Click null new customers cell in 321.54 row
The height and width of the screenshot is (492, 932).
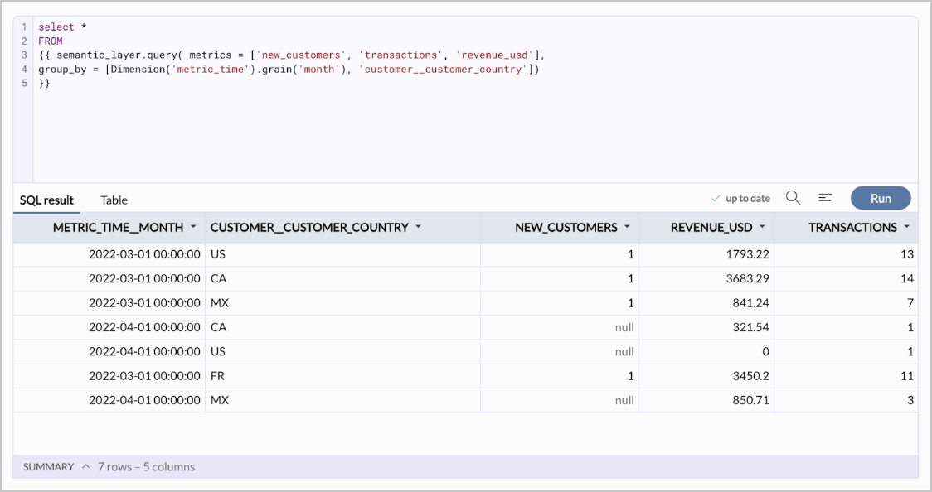(x=560, y=328)
